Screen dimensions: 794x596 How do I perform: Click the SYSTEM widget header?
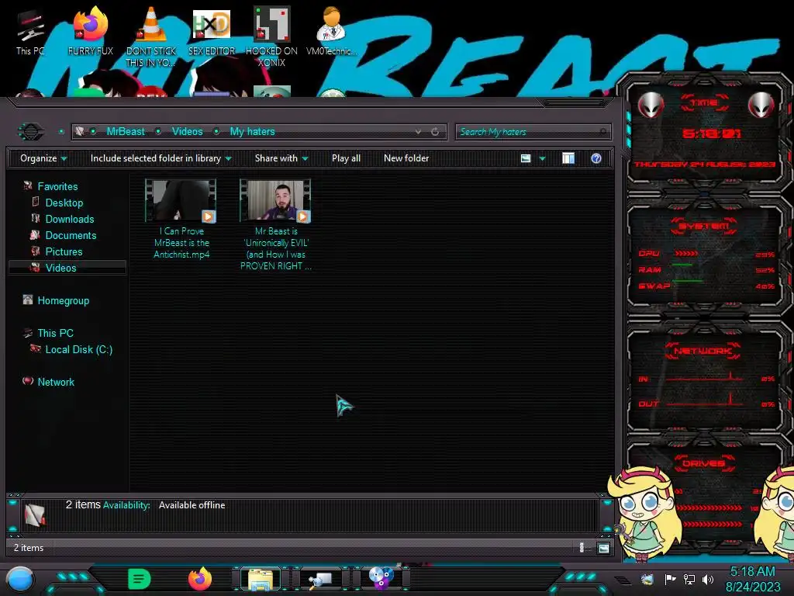pyautogui.click(x=704, y=226)
